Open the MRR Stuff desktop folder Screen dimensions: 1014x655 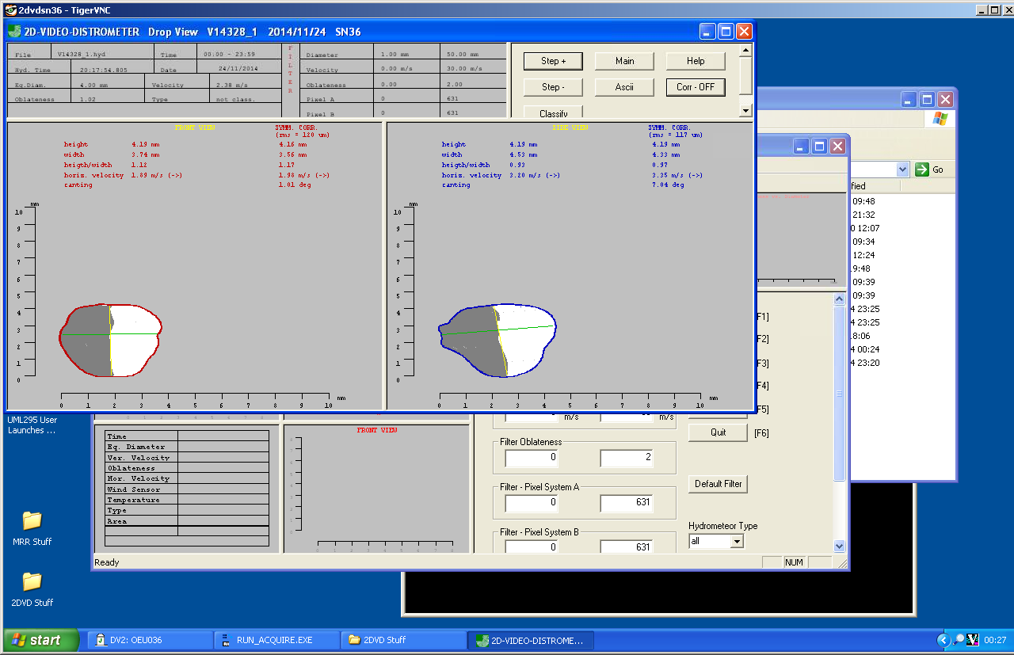(x=32, y=521)
